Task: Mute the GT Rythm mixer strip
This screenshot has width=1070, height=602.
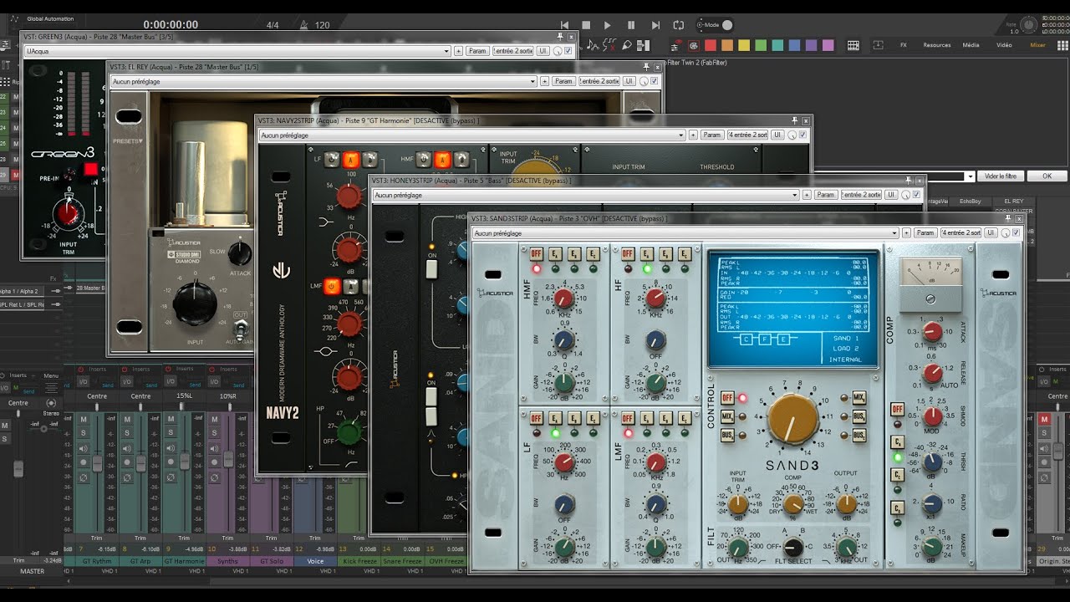Action: click(84, 419)
